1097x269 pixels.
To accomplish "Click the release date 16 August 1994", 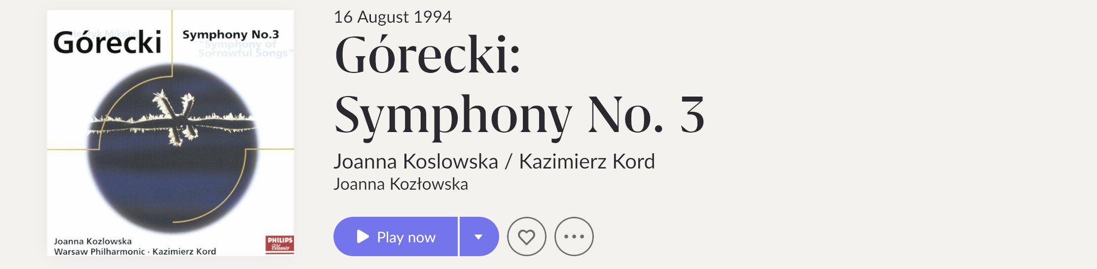I will pyautogui.click(x=393, y=17).
